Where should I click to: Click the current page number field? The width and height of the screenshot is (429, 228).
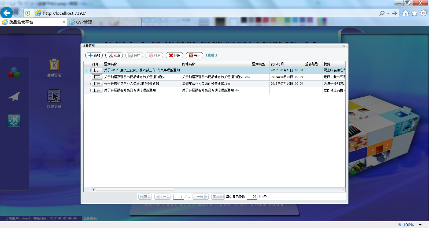point(178,197)
